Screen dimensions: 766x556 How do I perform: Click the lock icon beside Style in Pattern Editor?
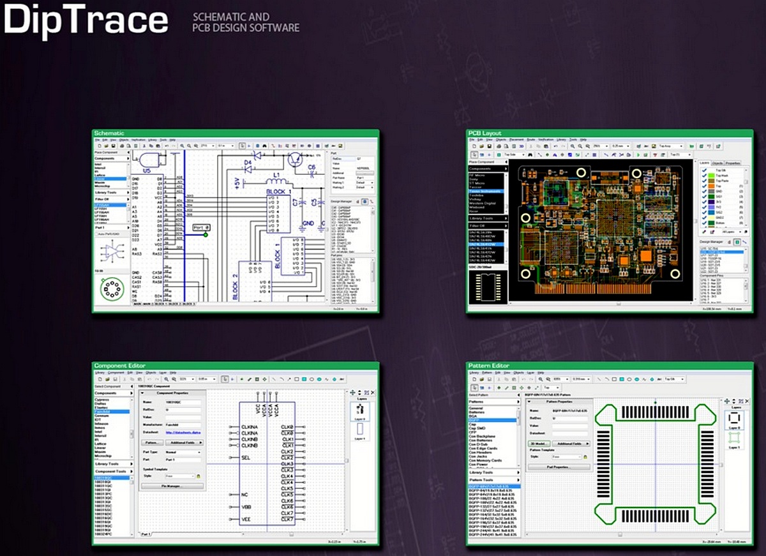pyautogui.click(x=585, y=457)
